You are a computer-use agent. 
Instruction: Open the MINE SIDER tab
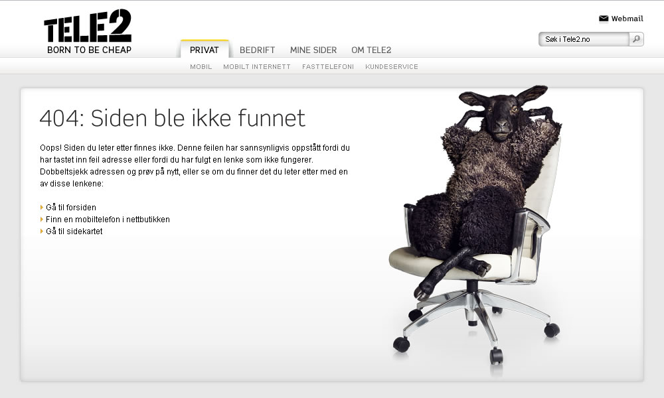[313, 50]
